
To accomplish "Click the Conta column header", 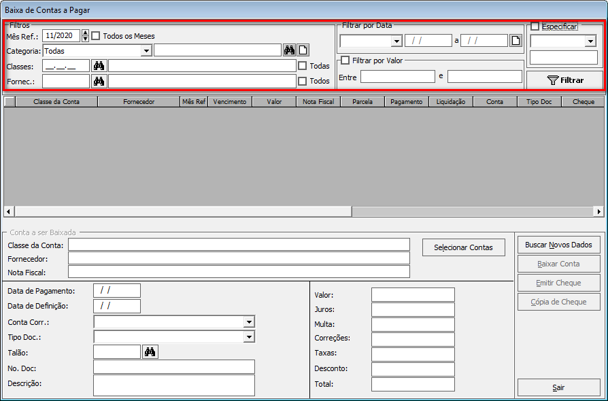I will point(495,102).
